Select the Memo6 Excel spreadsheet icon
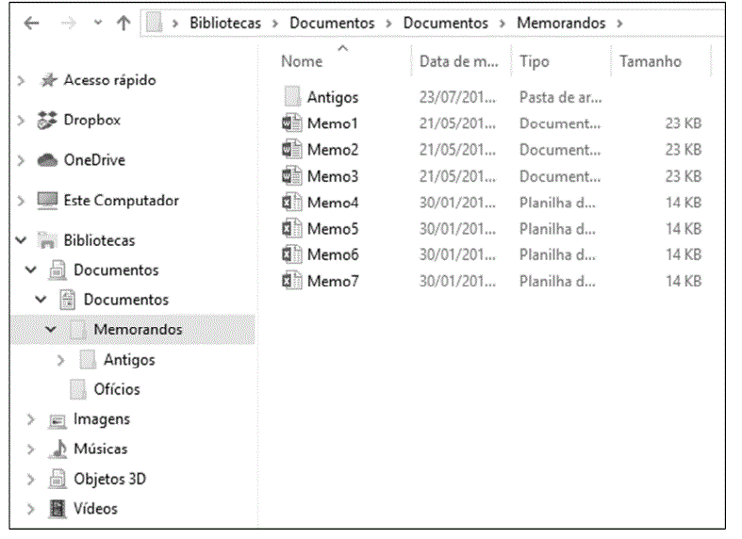This screenshot has width=742, height=539. click(291, 254)
